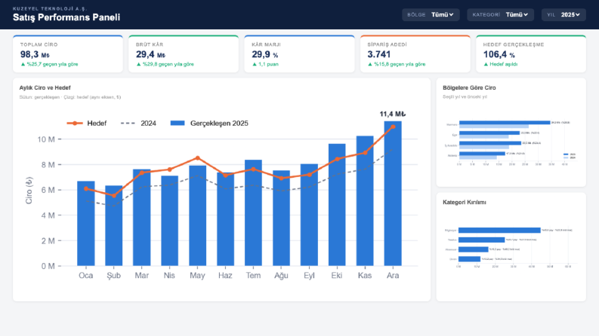599x336 pixels.
Task: Click the '11,4 M₺' peak value label
Action: pyautogui.click(x=392, y=114)
